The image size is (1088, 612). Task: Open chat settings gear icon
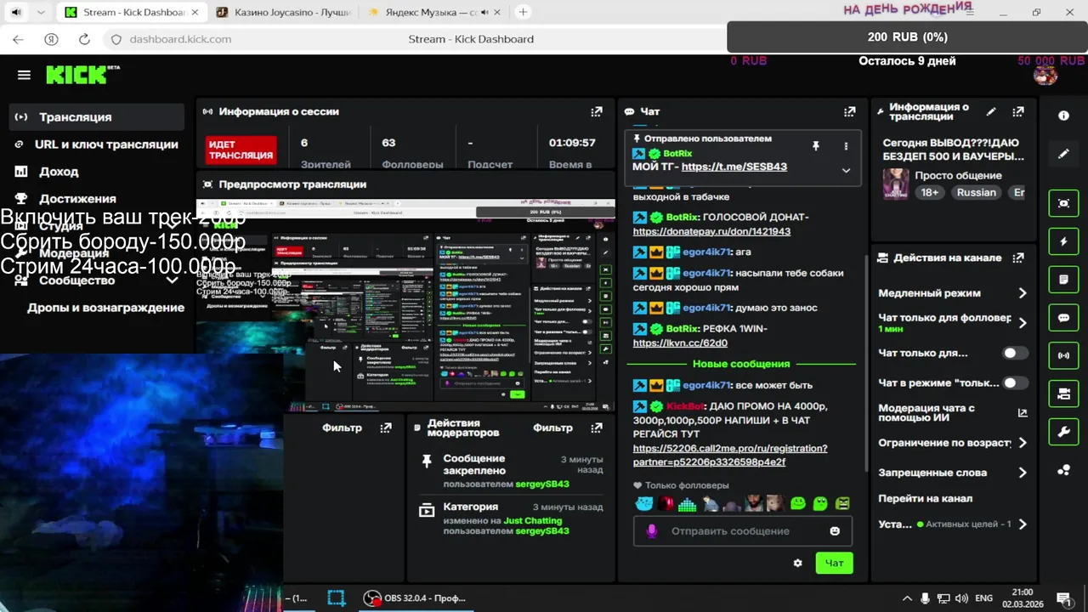(x=797, y=563)
